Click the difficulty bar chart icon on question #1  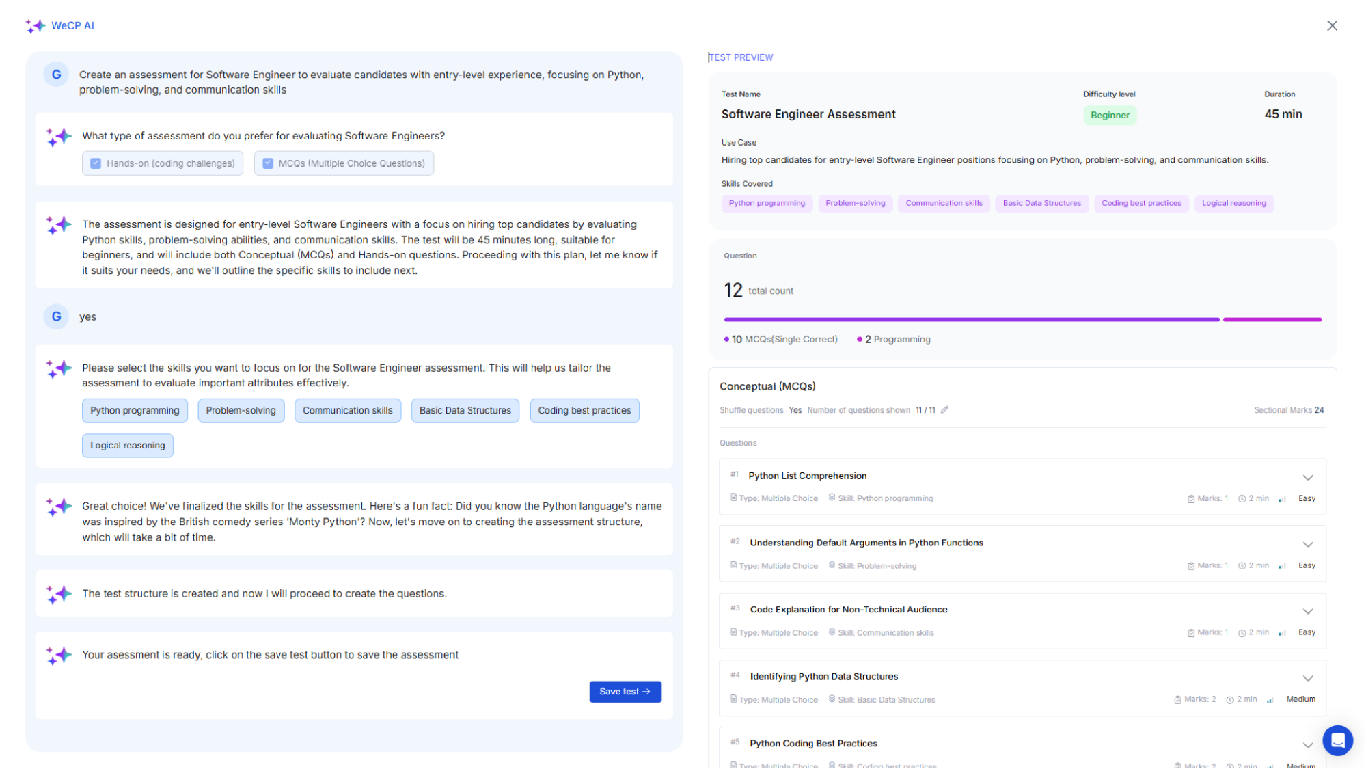tap(1283, 498)
